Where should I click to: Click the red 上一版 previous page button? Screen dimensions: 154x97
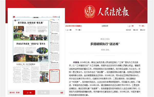point(29,92)
